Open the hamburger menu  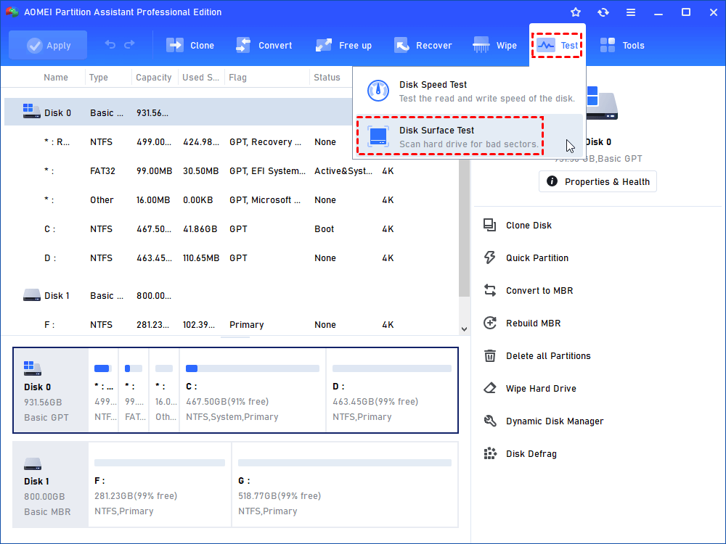[631, 12]
